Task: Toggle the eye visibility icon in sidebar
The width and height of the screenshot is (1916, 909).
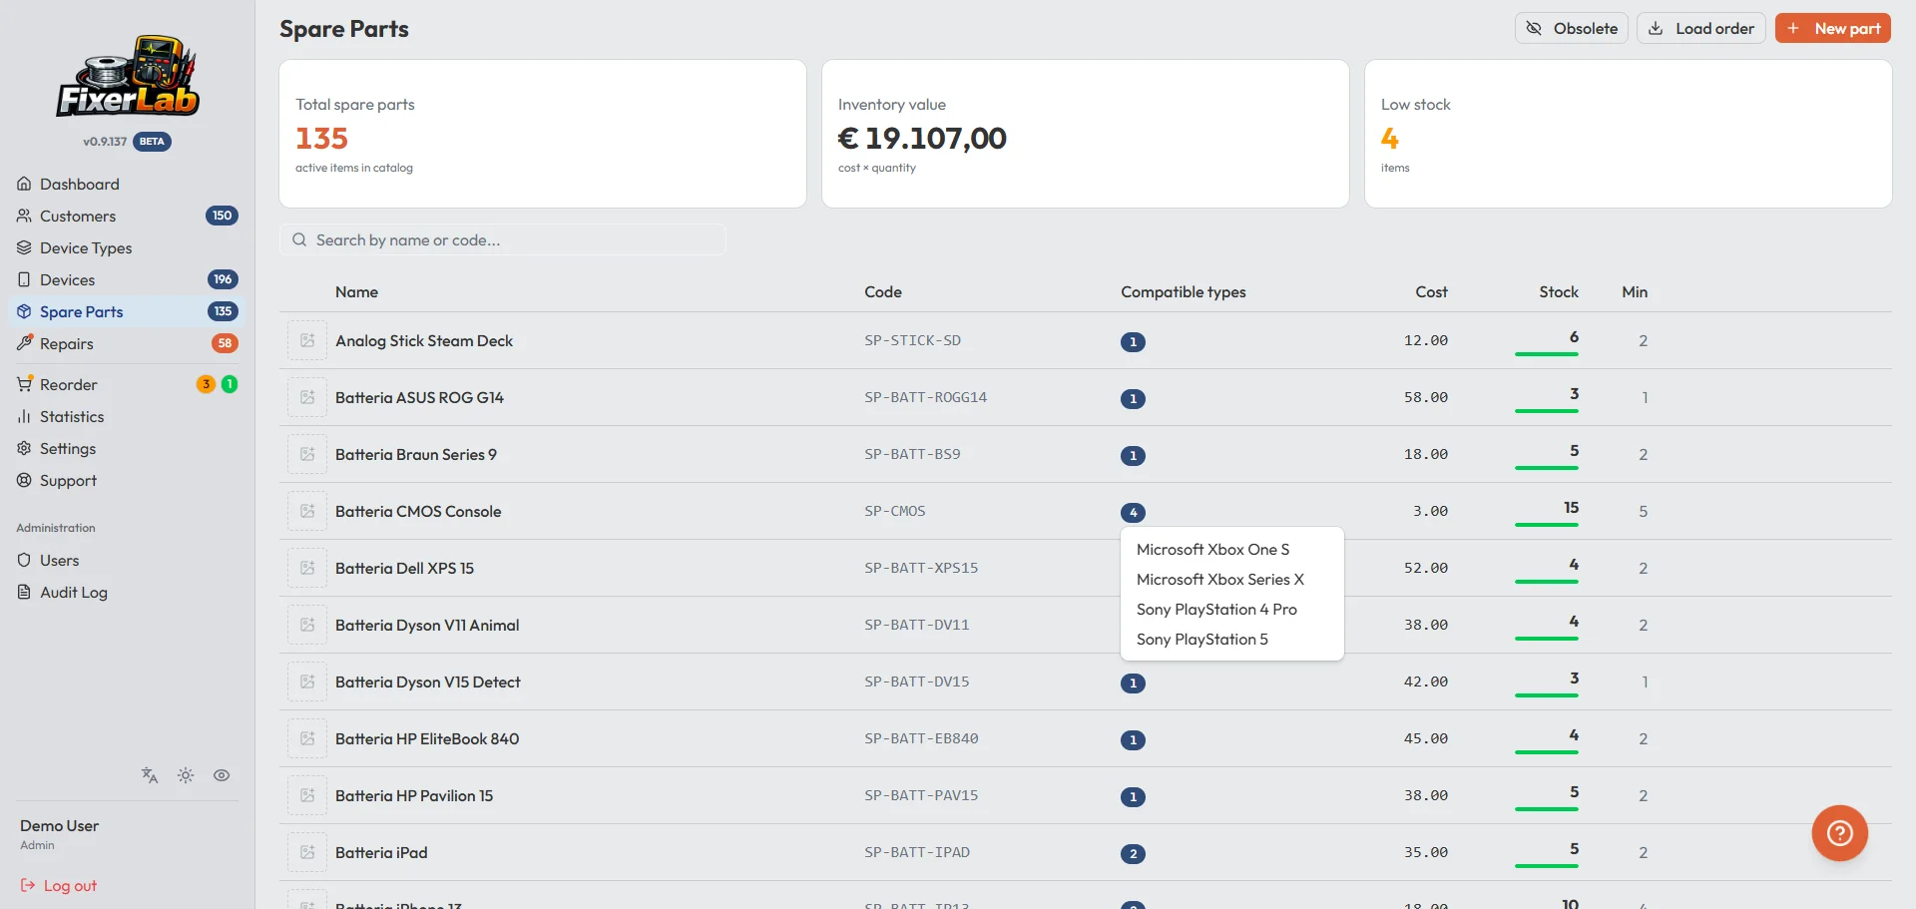Action: 222,775
